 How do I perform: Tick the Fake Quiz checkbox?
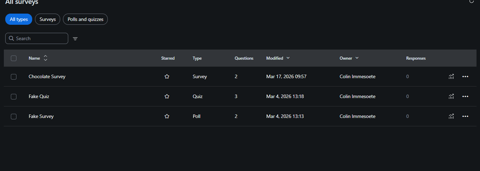[x=13, y=97]
